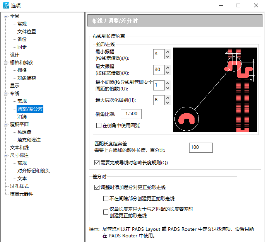The image size is (265, 242).
Task: Click the 最小间隙 value field
Action: (x=159, y=85)
